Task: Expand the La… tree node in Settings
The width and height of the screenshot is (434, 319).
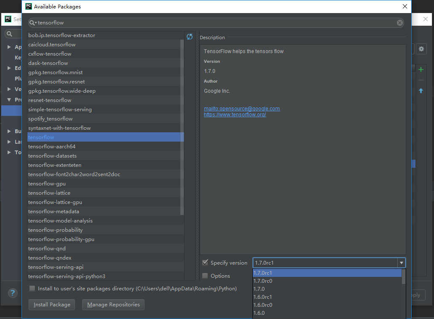Action: click(9, 142)
